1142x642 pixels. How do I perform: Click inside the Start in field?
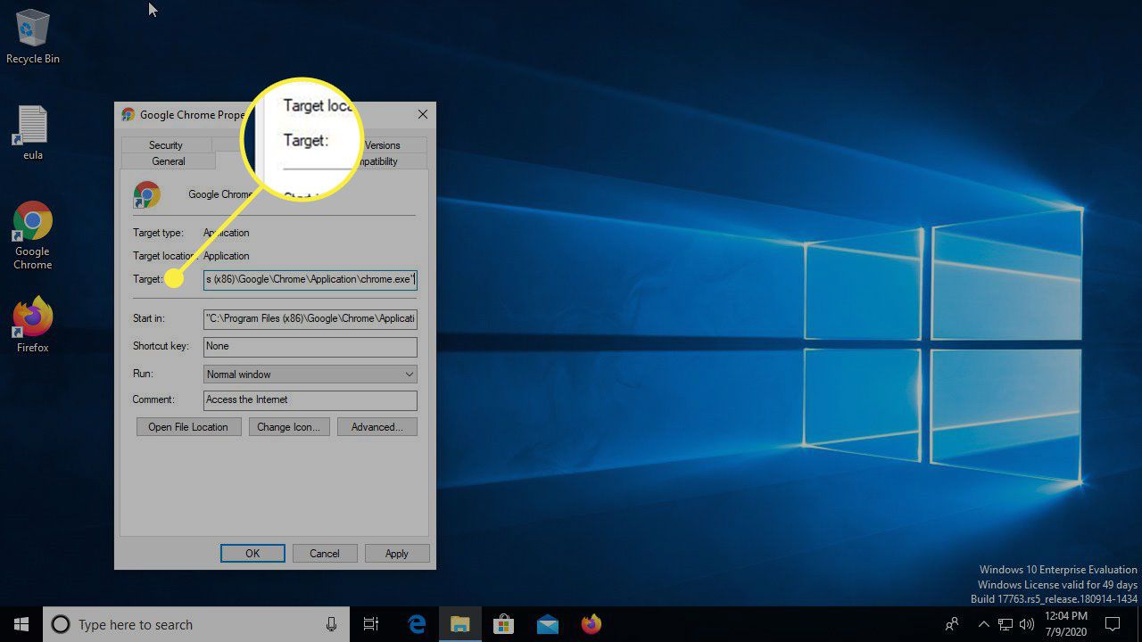click(x=310, y=319)
